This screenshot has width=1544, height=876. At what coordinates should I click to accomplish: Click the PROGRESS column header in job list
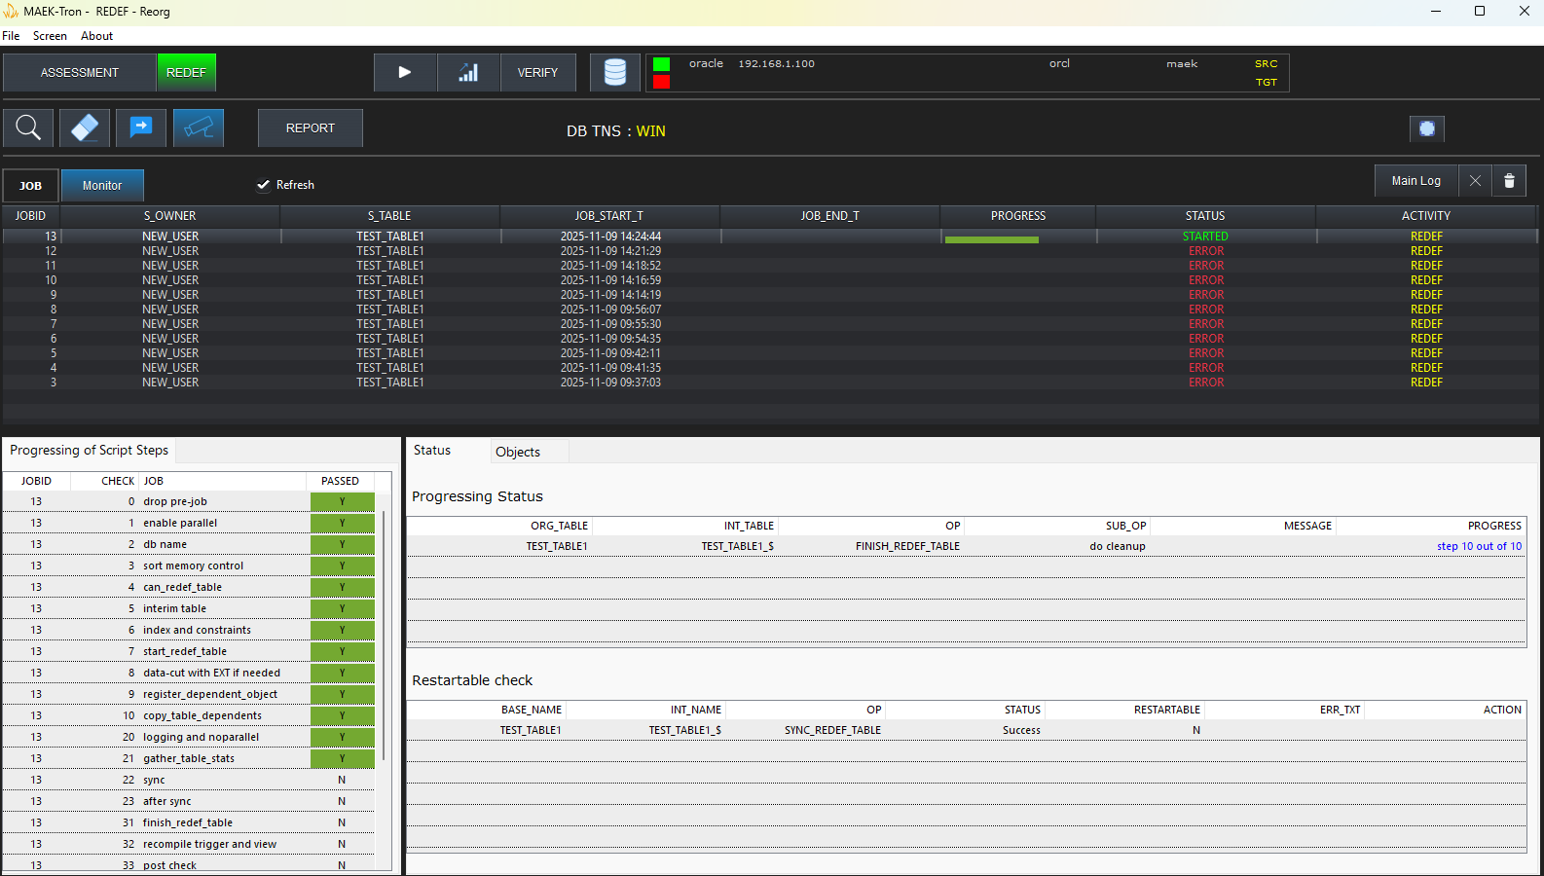tap(1018, 216)
